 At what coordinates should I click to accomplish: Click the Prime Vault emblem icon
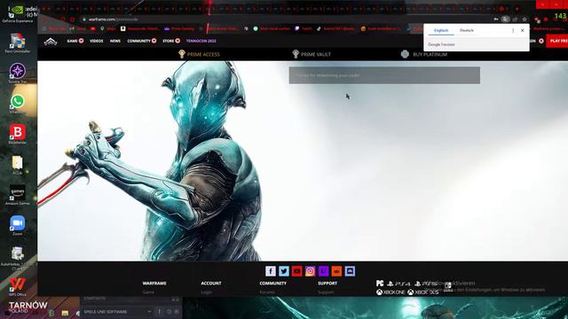point(296,54)
